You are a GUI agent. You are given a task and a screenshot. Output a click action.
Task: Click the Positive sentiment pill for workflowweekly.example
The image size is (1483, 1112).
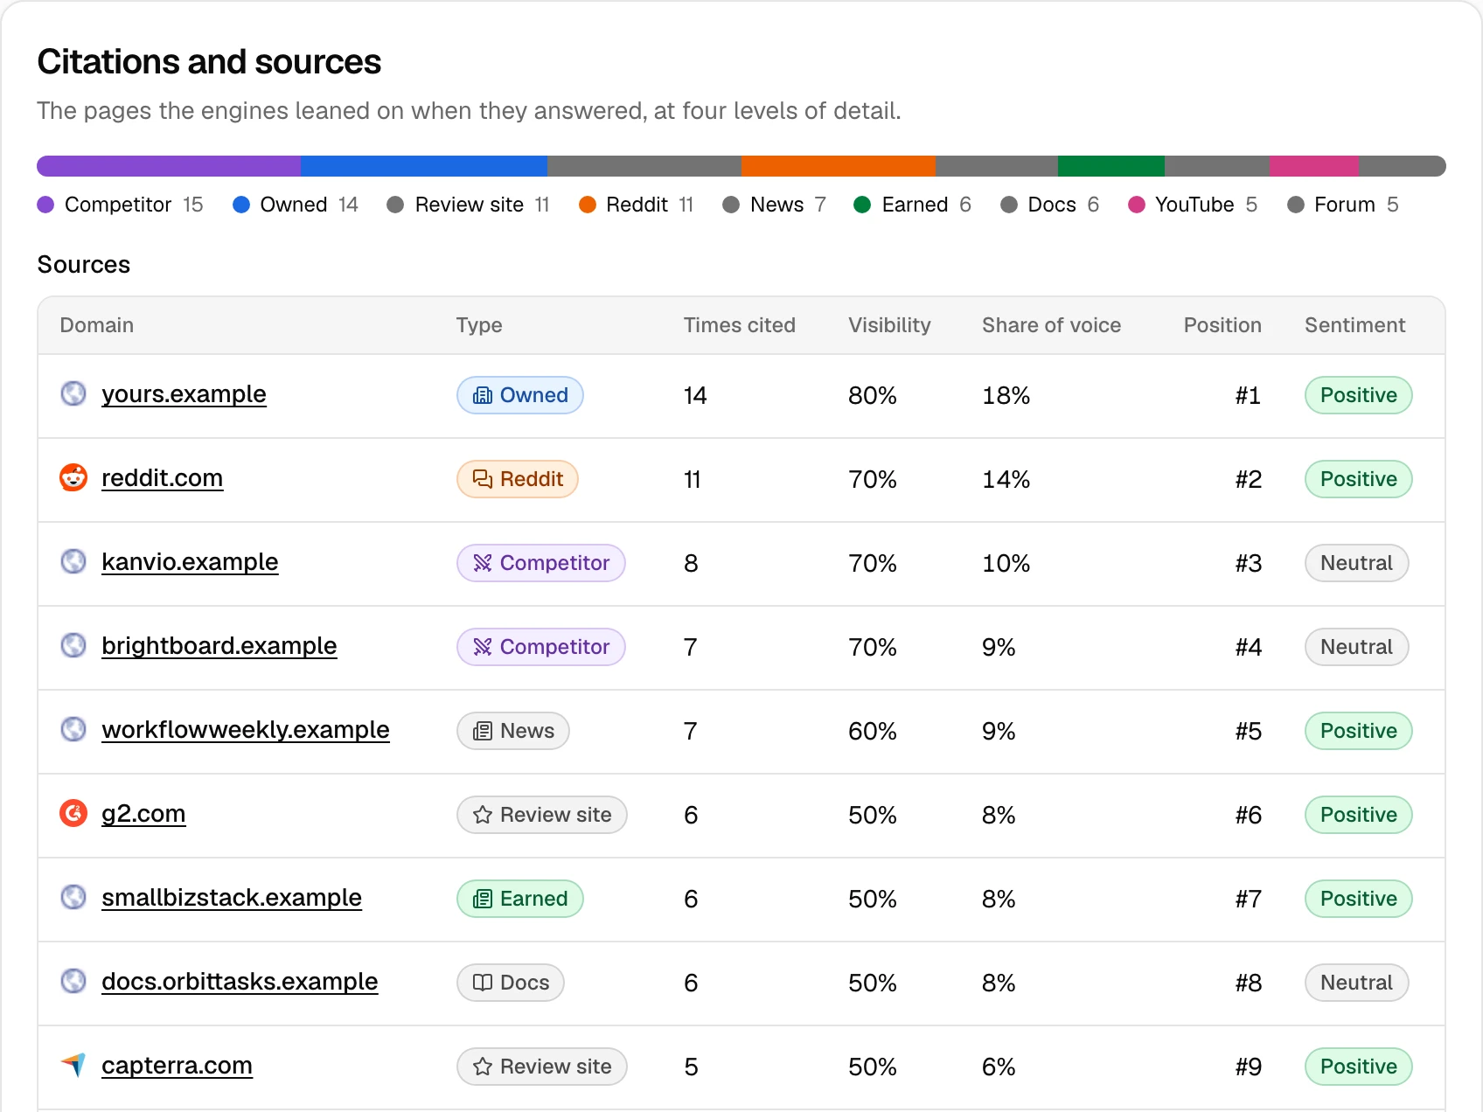1359,731
